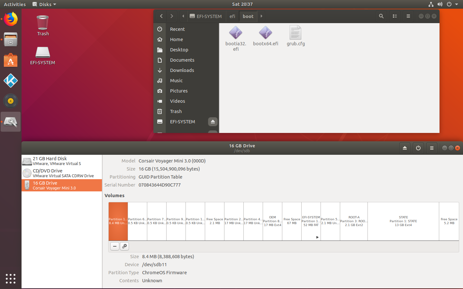
Task: Open Home in the Files sidebar
Action: [x=186, y=39]
